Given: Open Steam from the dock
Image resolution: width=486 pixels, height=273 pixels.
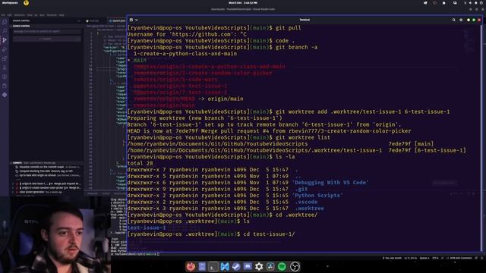Looking at the screenshot, I should coord(236,266).
